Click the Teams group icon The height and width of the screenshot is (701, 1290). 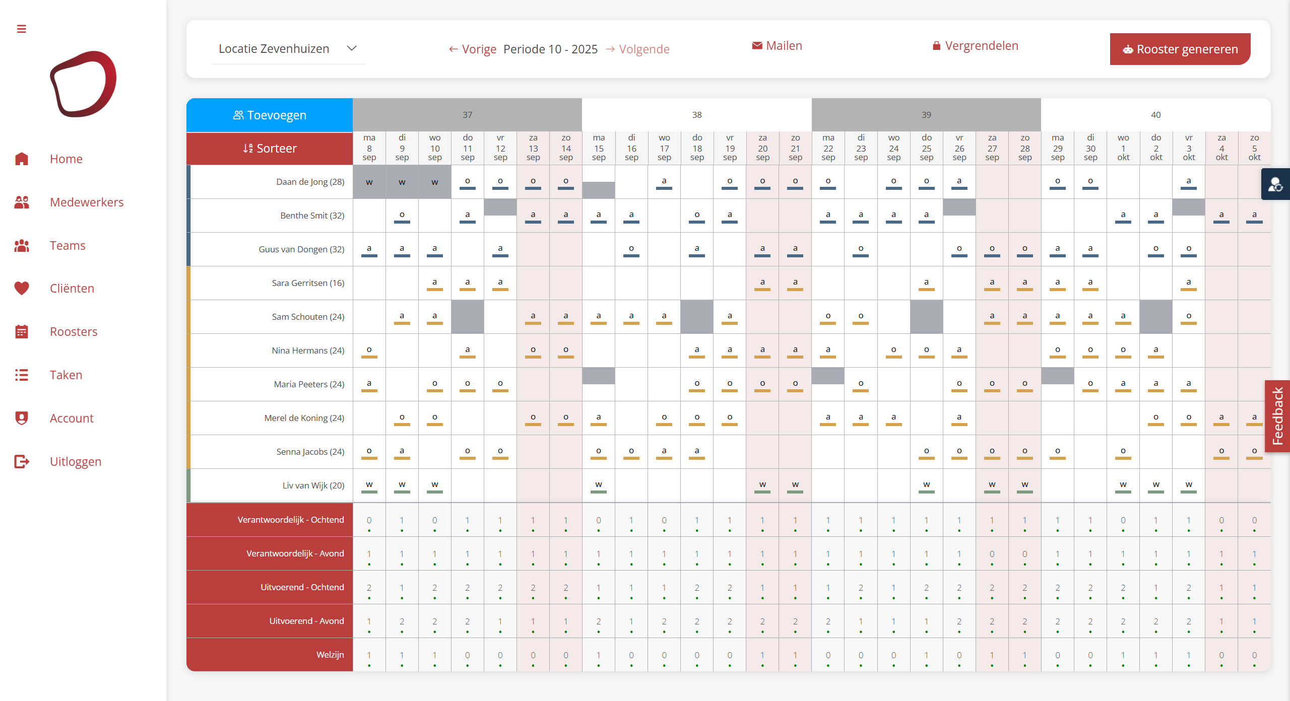pos(22,246)
